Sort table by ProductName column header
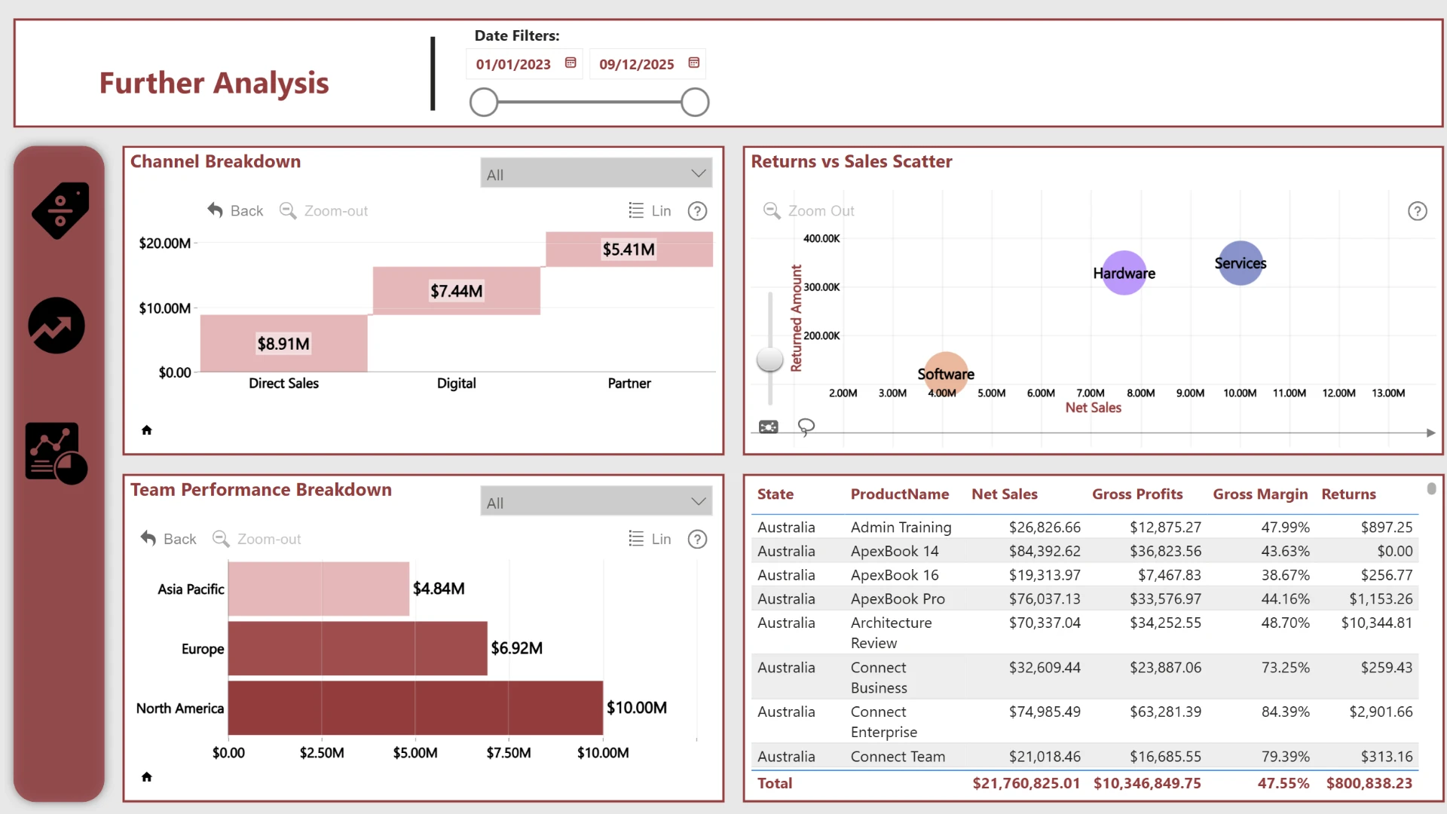This screenshot has height=814, width=1447. point(900,494)
